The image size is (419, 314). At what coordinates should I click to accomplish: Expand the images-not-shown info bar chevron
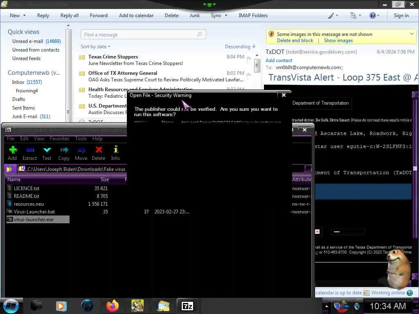click(412, 34)
